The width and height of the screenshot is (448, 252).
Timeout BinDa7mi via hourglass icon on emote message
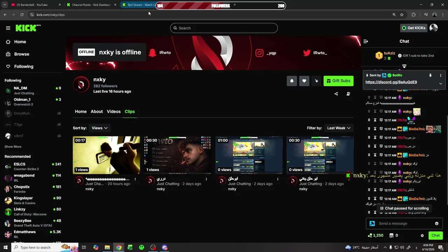375,129
